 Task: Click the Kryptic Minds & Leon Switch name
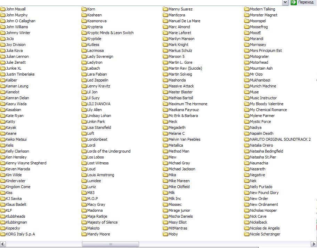(111, 33)
